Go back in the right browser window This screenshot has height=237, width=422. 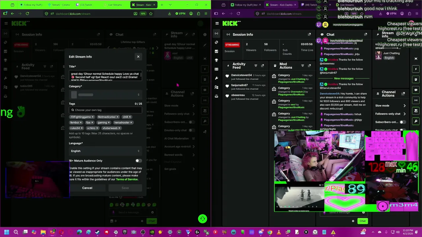point(223,13)
